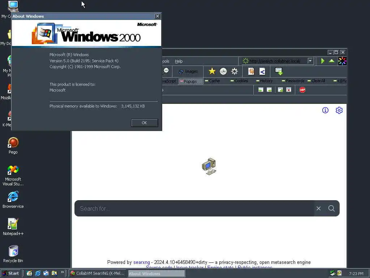The image size is (370, 278).
Task: Toggle the Popups privacy button
Action: coord(190,81)
